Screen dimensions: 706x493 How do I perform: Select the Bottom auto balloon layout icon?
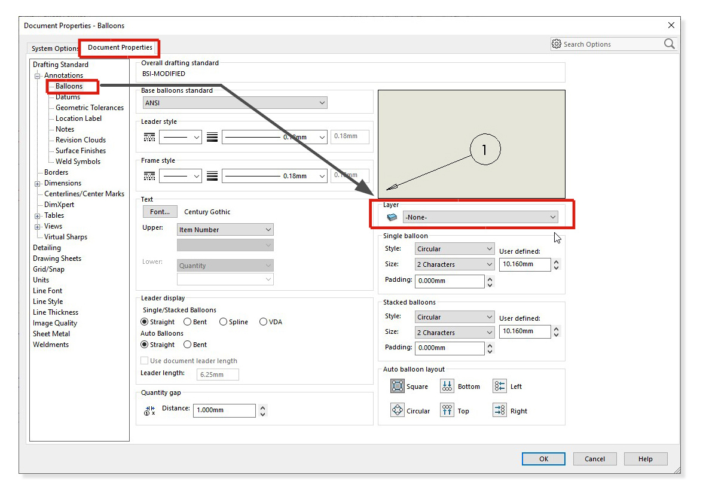pyautogui.click(x=447, y=387)
